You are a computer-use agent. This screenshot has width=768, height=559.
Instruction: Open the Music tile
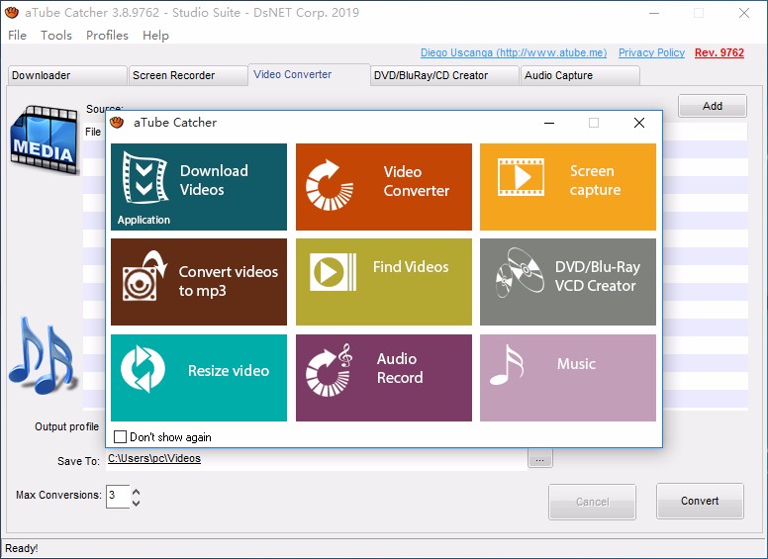[x=568, y=378]
